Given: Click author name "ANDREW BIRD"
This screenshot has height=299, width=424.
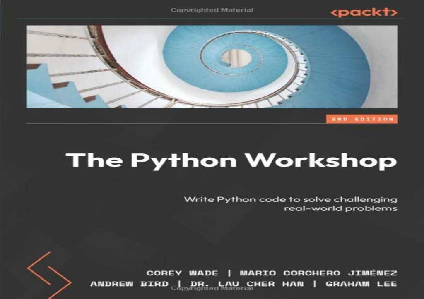Looking at the screenshot, I should point(129,284).
